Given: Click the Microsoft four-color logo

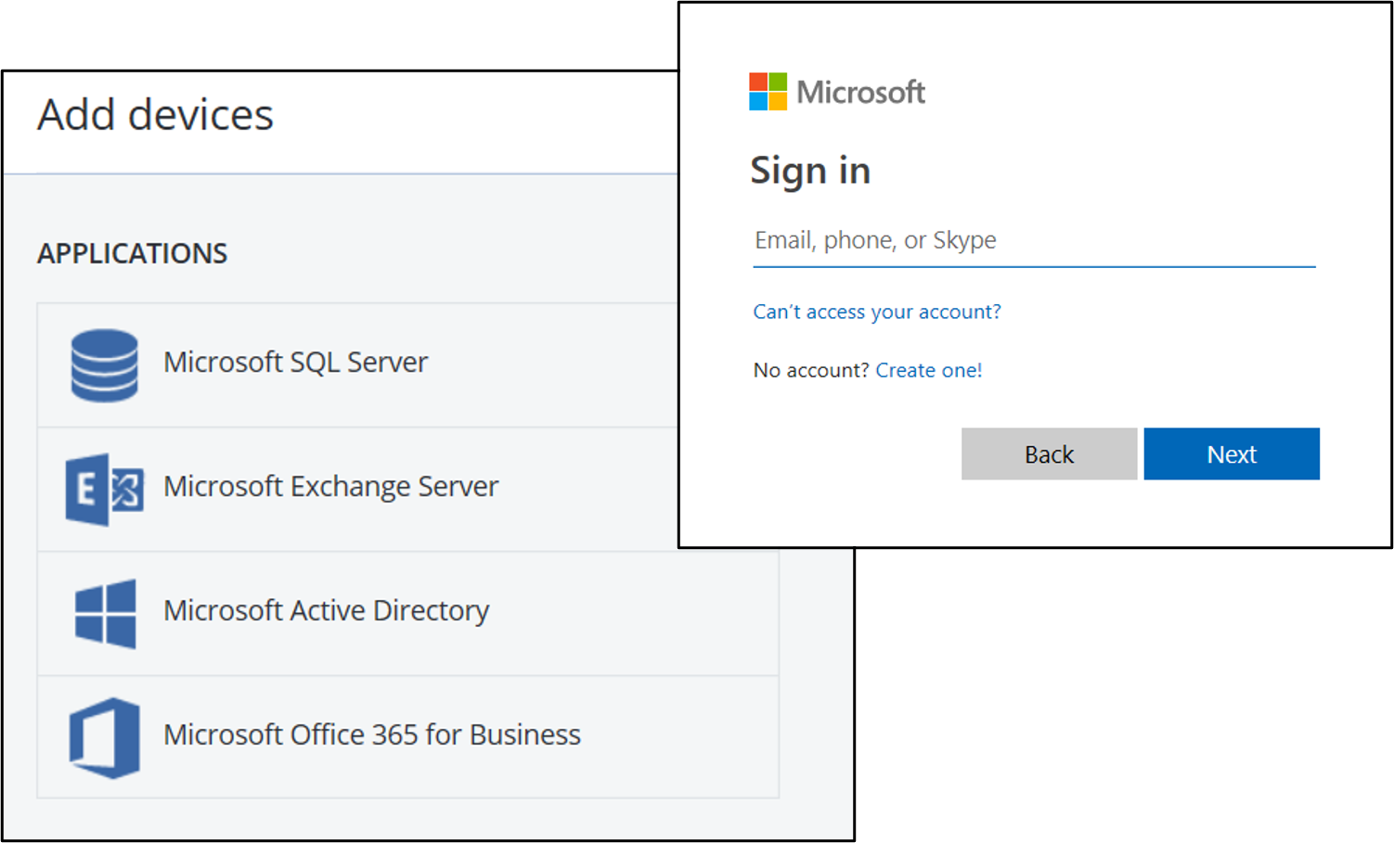Looking at the screenshot, I should 768,92.
